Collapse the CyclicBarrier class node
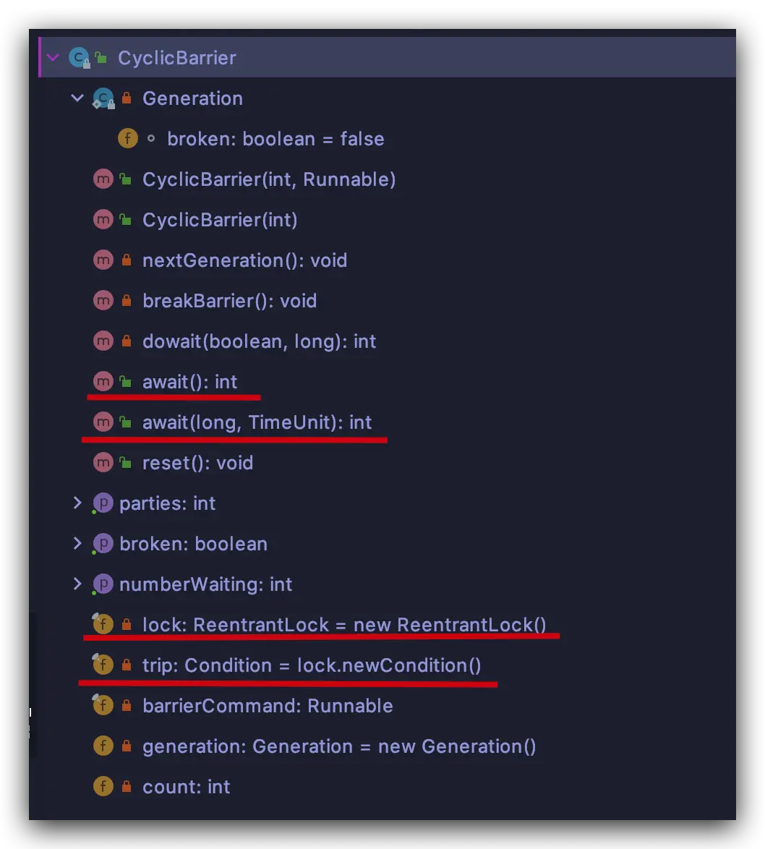 point(53,58)
